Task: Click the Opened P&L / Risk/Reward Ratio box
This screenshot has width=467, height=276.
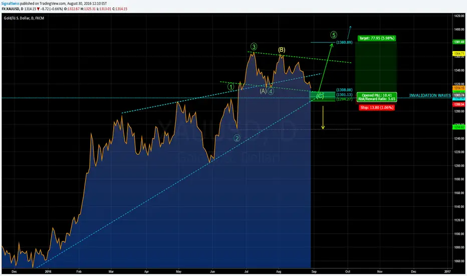Action: (x=377, y=97)
